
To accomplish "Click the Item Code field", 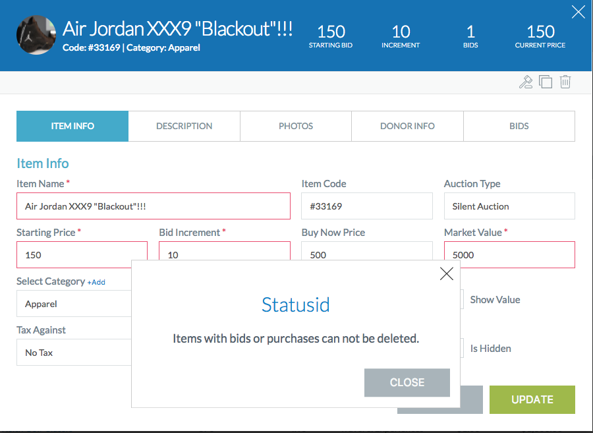I will click(367, 206).
